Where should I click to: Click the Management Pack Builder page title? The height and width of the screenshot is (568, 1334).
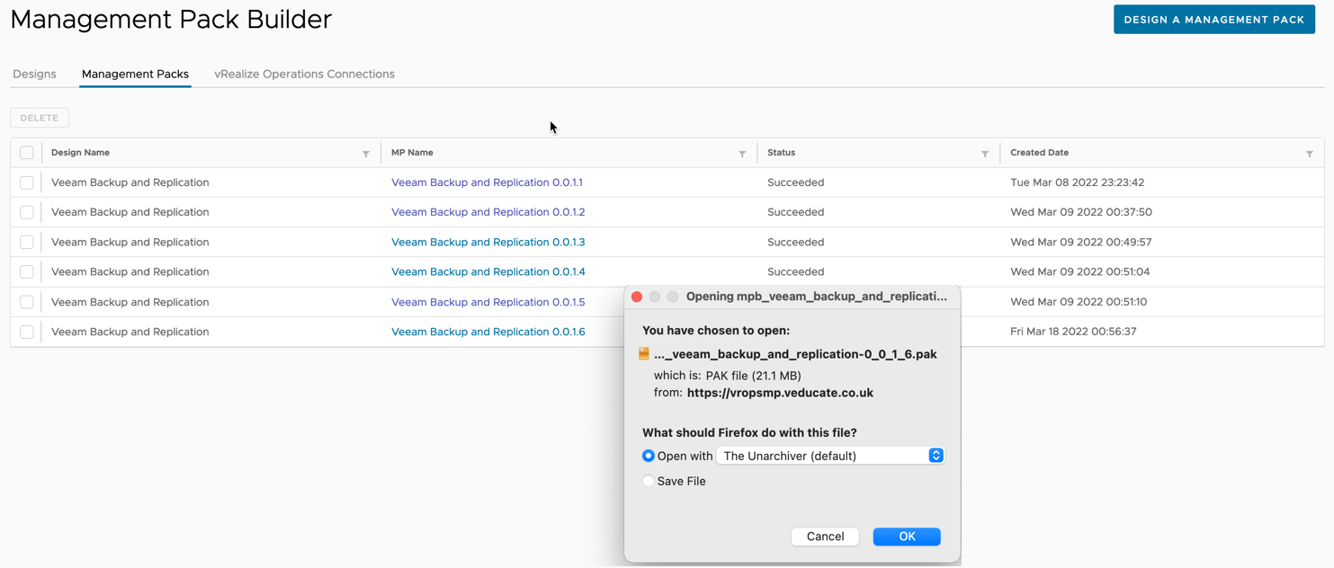pos(171,19)
